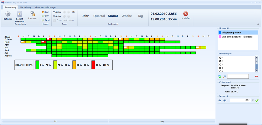The width and height of the screenshot is (262, 125).
Task: Confirm Grenzwert with green checkmark
Action: pyautogui.click(x=257, y=100)
